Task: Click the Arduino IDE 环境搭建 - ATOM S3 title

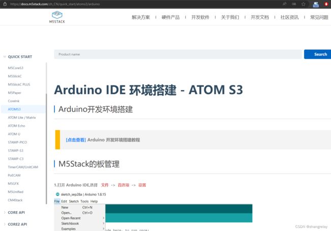Action: click(x=148, y=90)
